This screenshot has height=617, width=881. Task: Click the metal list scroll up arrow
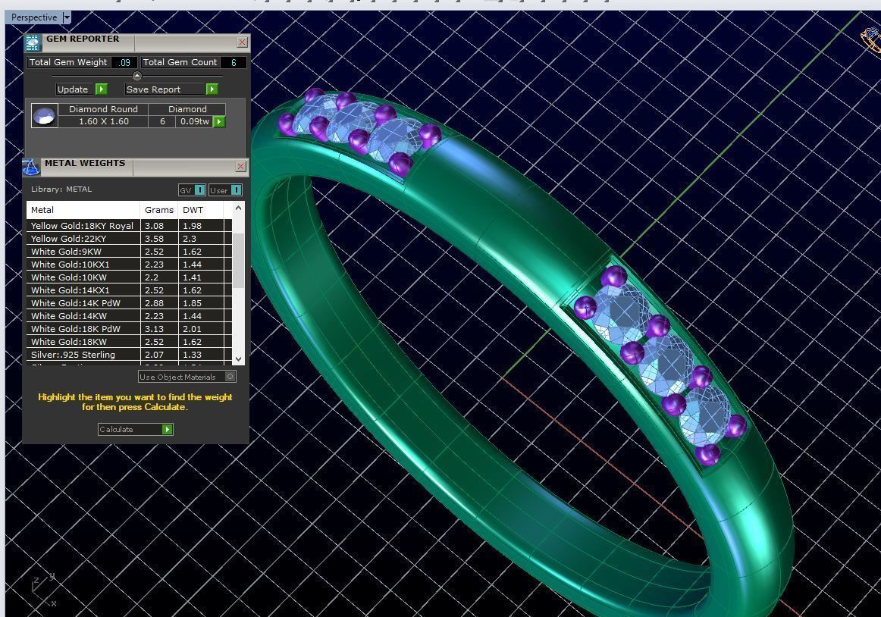(238, 208)
